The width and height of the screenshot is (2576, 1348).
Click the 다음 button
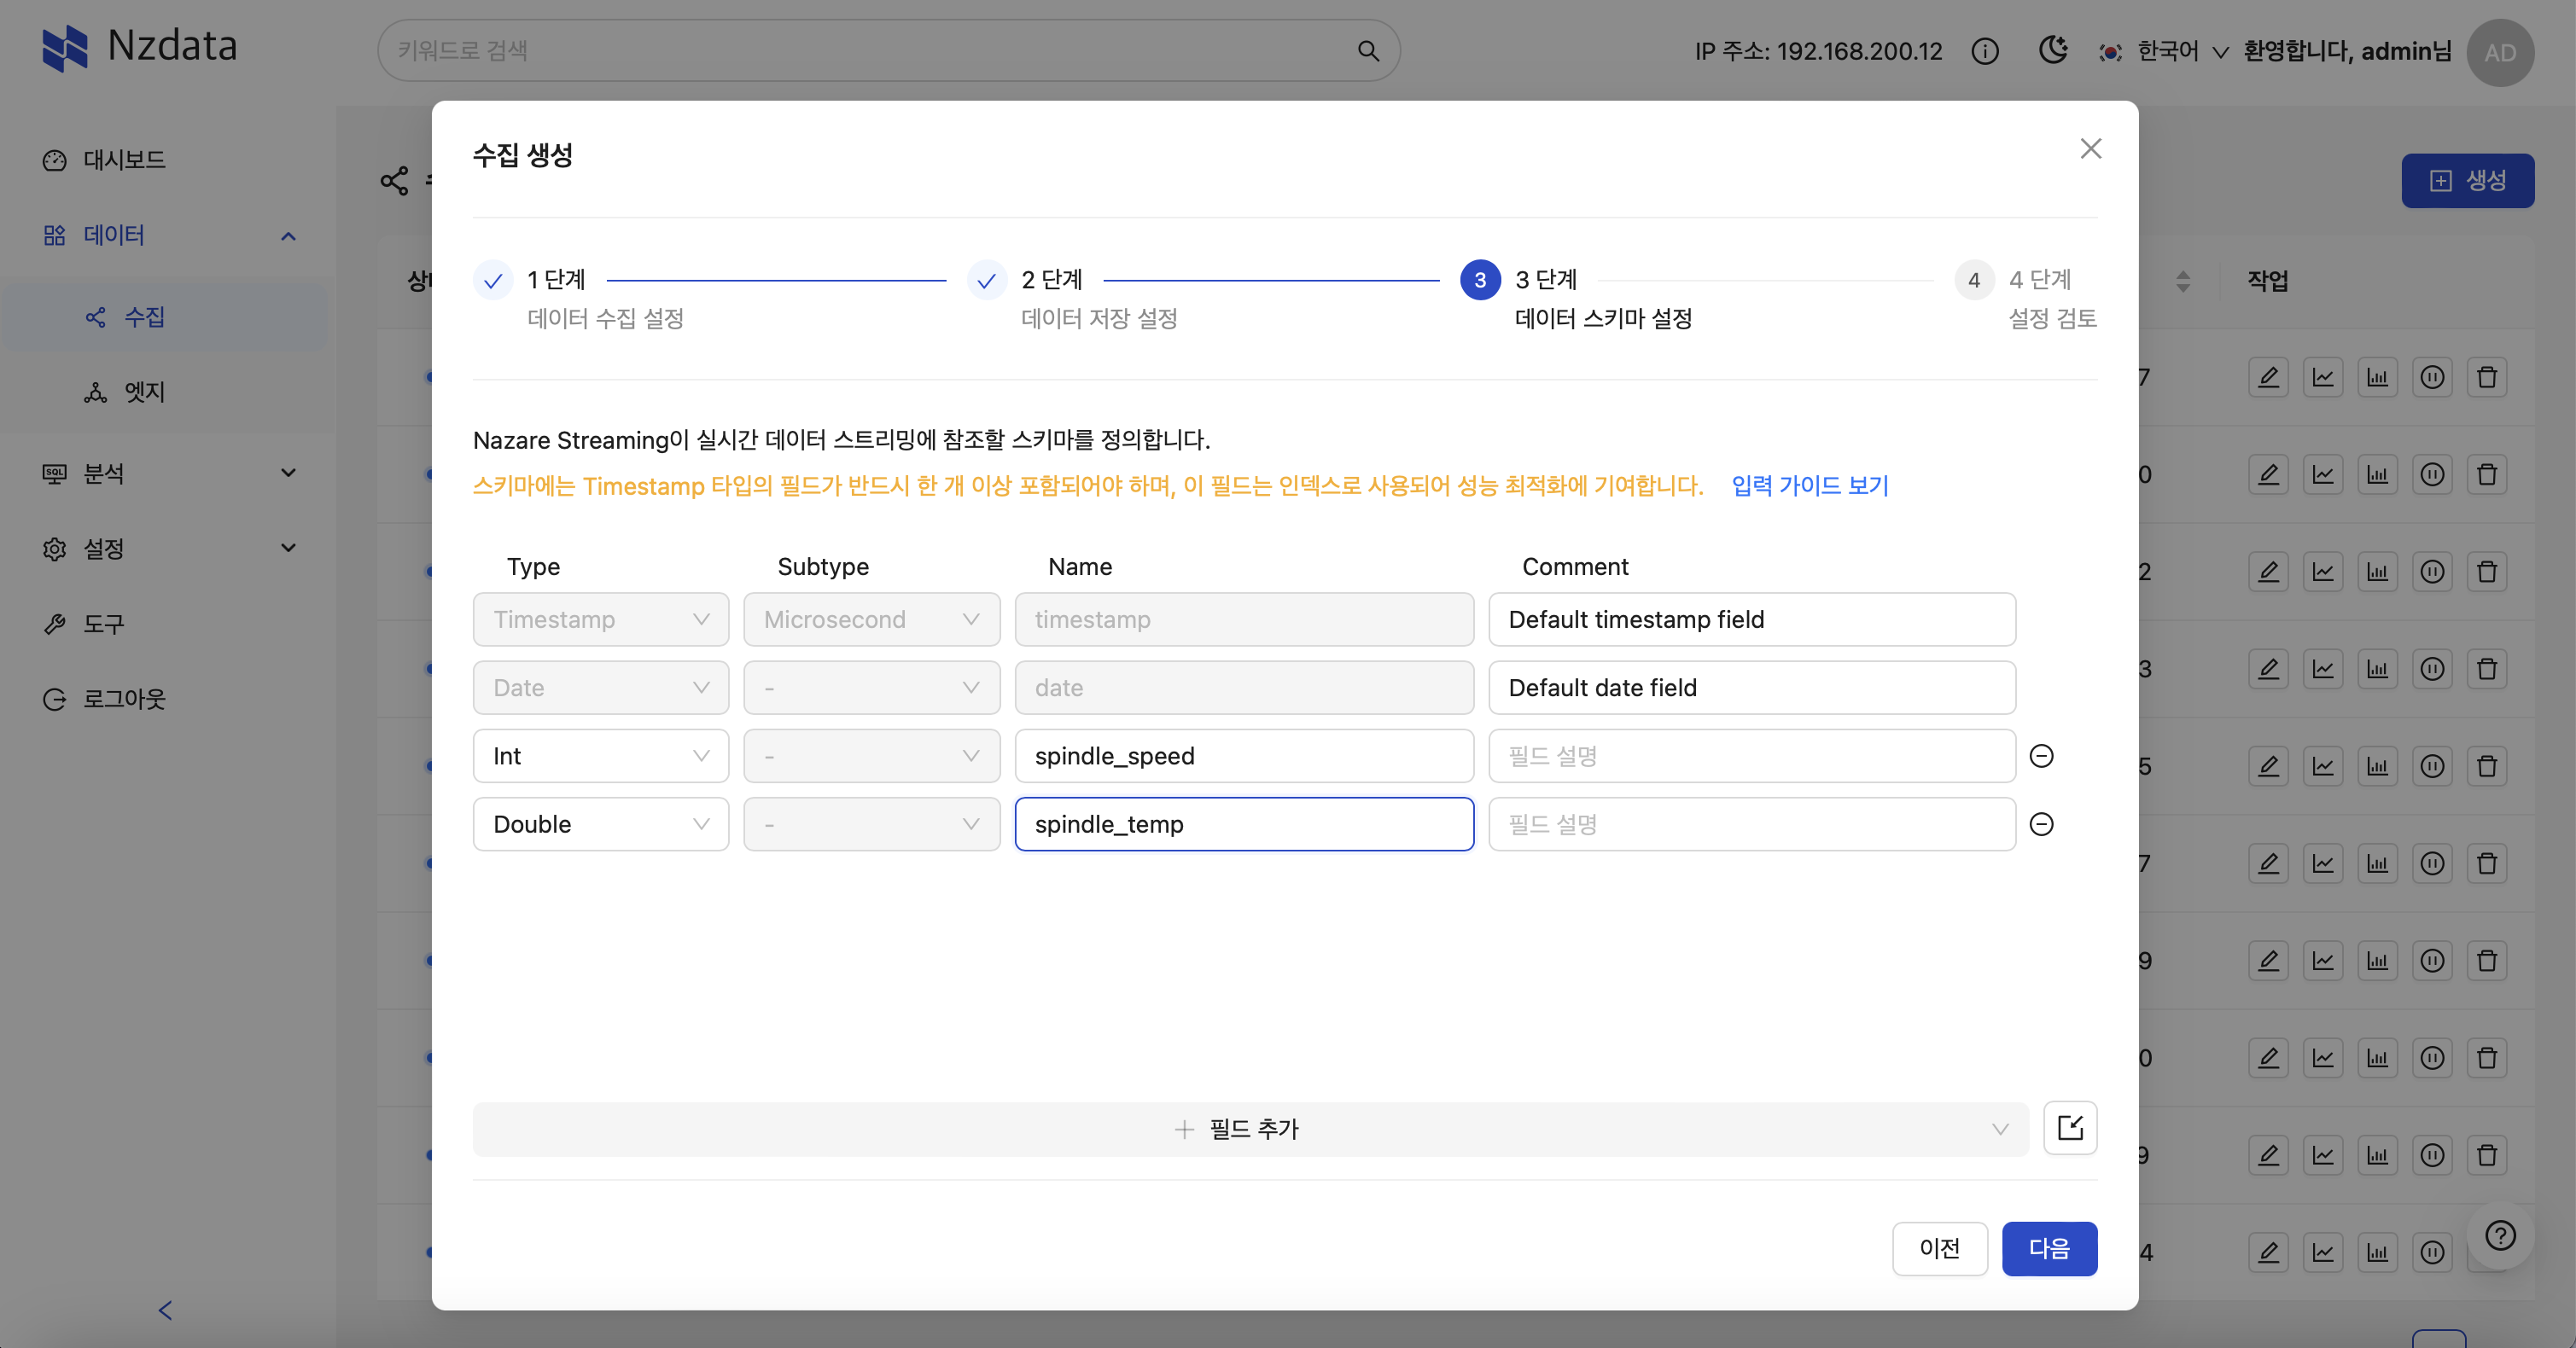(2049, 1248)
